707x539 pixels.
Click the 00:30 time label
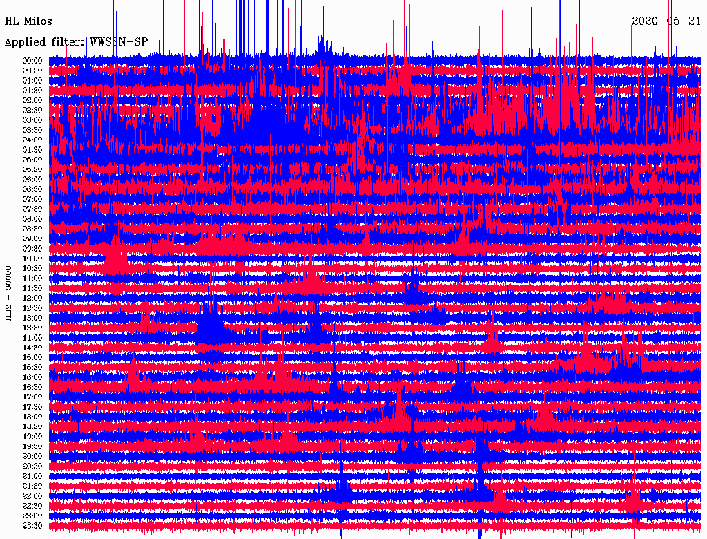coord(32,70)
